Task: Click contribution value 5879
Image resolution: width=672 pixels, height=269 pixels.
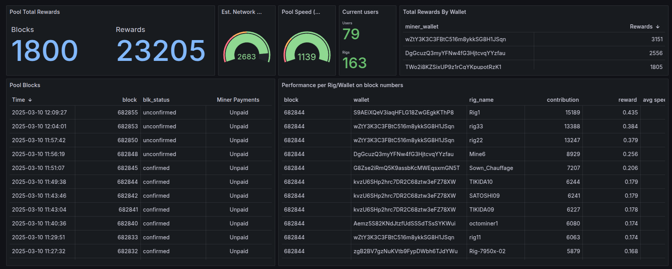Action: [574, 251]
